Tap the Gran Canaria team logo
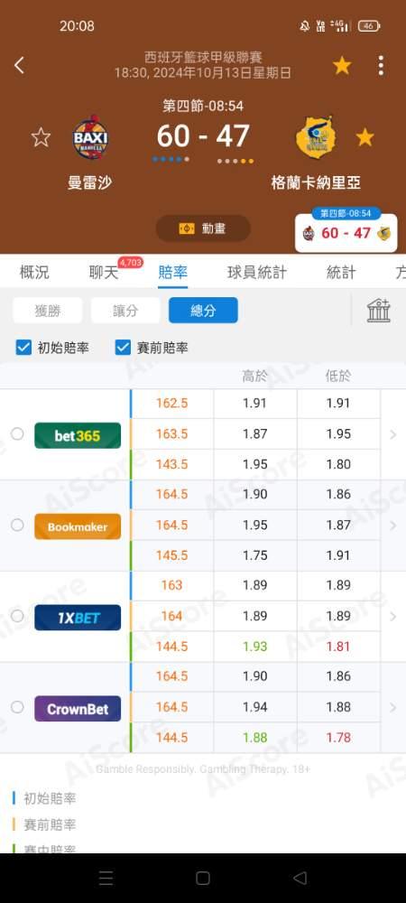Viewport: 406px width, 903px height. coord(316,137)
